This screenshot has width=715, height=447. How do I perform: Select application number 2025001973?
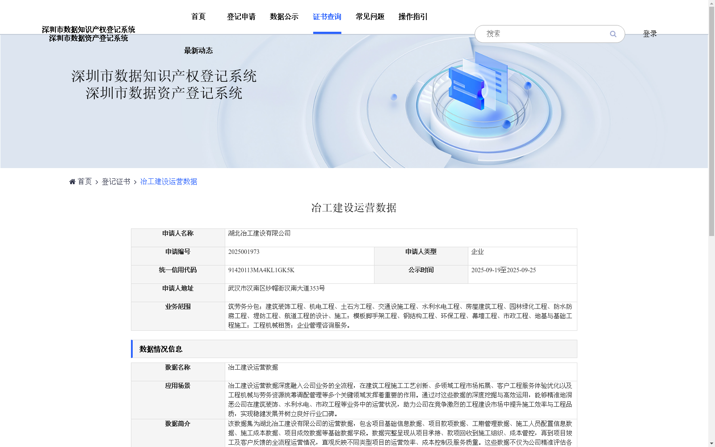pos(244,252)
